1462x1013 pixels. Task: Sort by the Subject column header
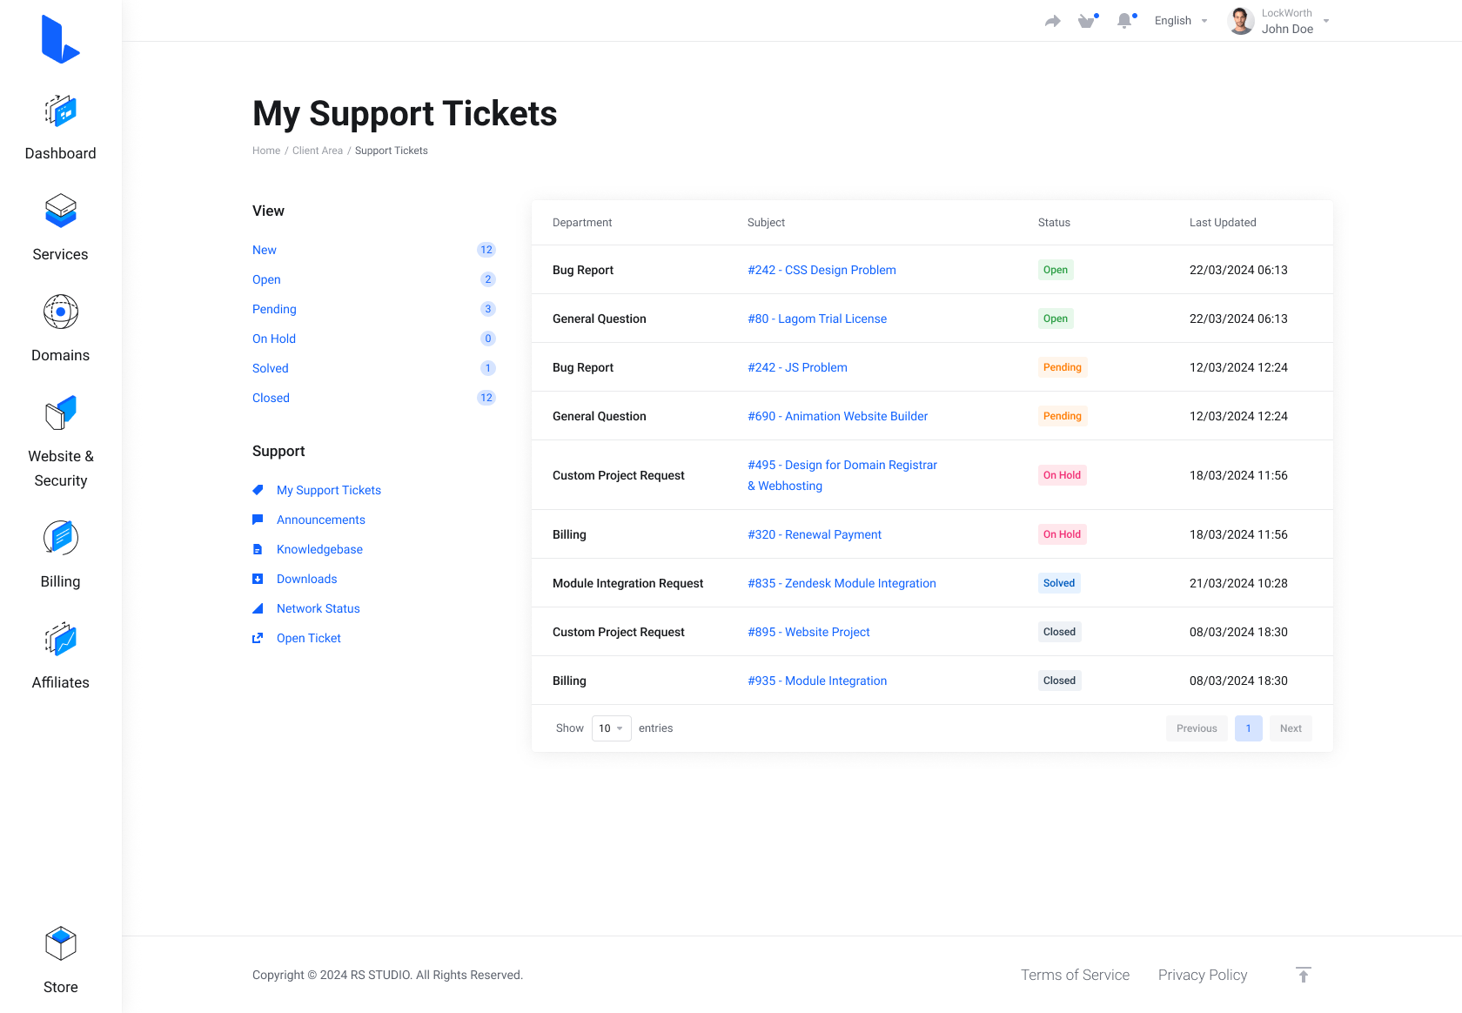coord(766,223)
